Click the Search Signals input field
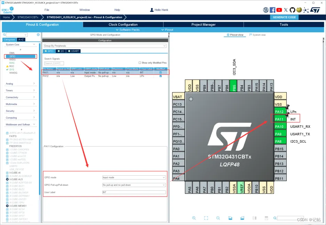The height and width of the screenshot is (225, 326). pos(54,63)
